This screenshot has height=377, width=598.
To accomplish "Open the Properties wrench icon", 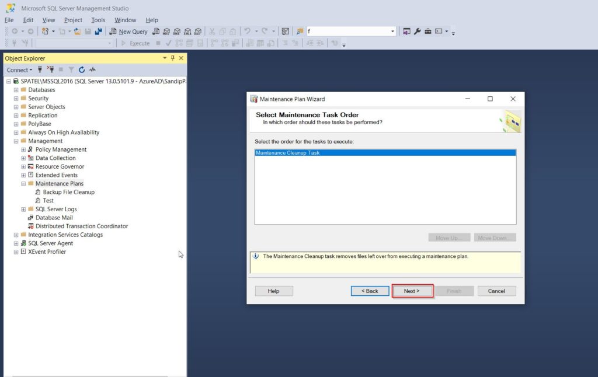I will 417,32.
